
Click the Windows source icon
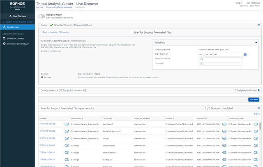(x=42, y=77)
